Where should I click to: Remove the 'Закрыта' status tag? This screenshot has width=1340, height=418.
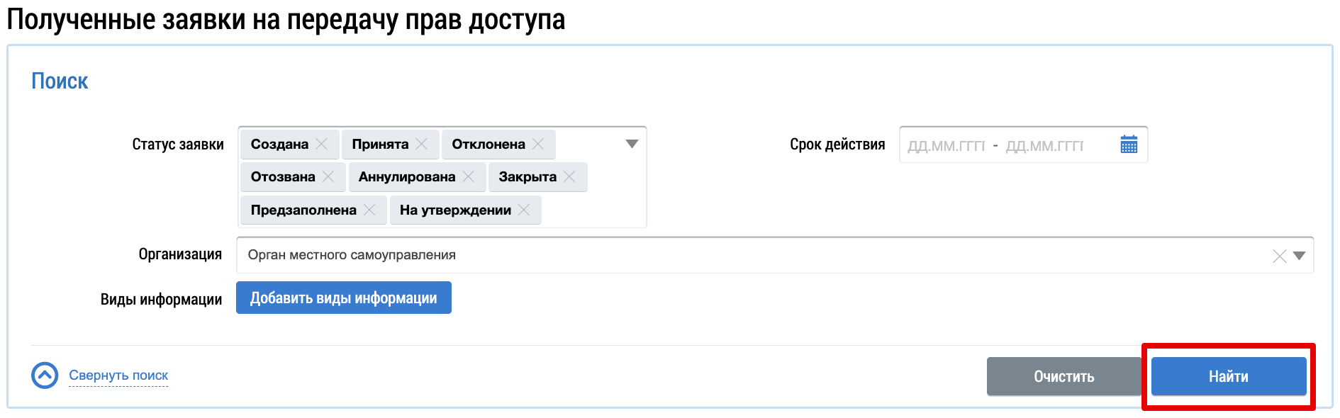click(x=569, y=176)
